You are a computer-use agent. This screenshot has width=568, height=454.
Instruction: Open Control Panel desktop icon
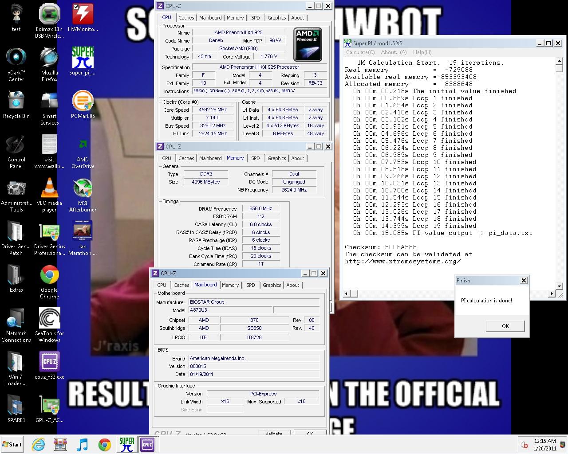(x=16, y=152)
